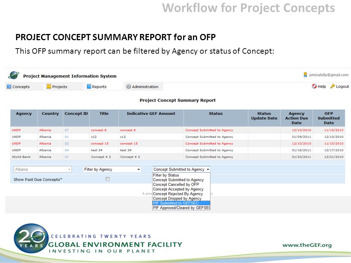Click the GEF 20 Years logo

point(31,238)
